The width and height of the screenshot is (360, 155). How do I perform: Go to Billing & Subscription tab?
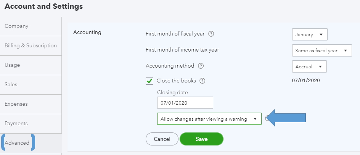(31, 46)
